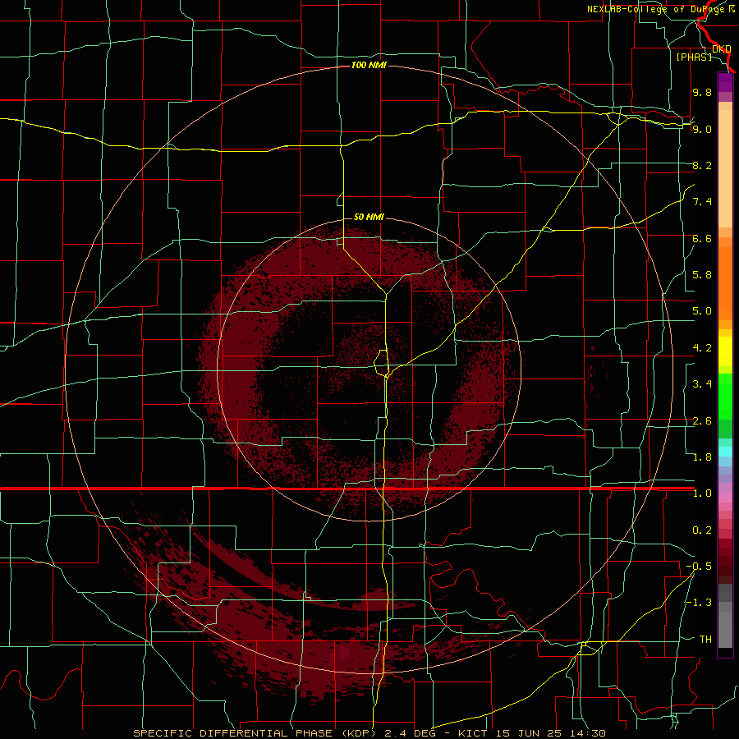The height and width of the screenshot is (739, 739).
Task: Click "SPECIFIC DIFFERENTIAL PHASE" in the caption
Action: [x=235, y=733]
